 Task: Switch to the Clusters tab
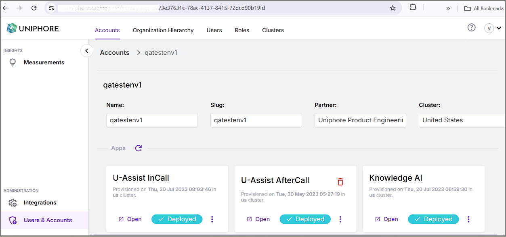point(273,30)
